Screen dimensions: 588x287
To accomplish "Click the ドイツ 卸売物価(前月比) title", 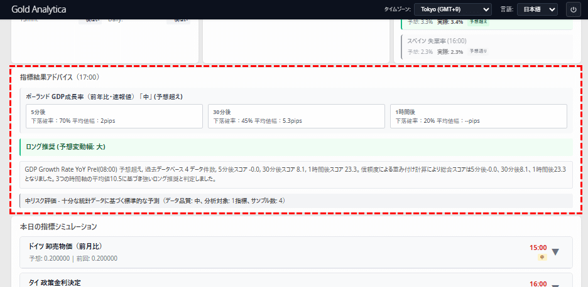I will click(65, 246).
